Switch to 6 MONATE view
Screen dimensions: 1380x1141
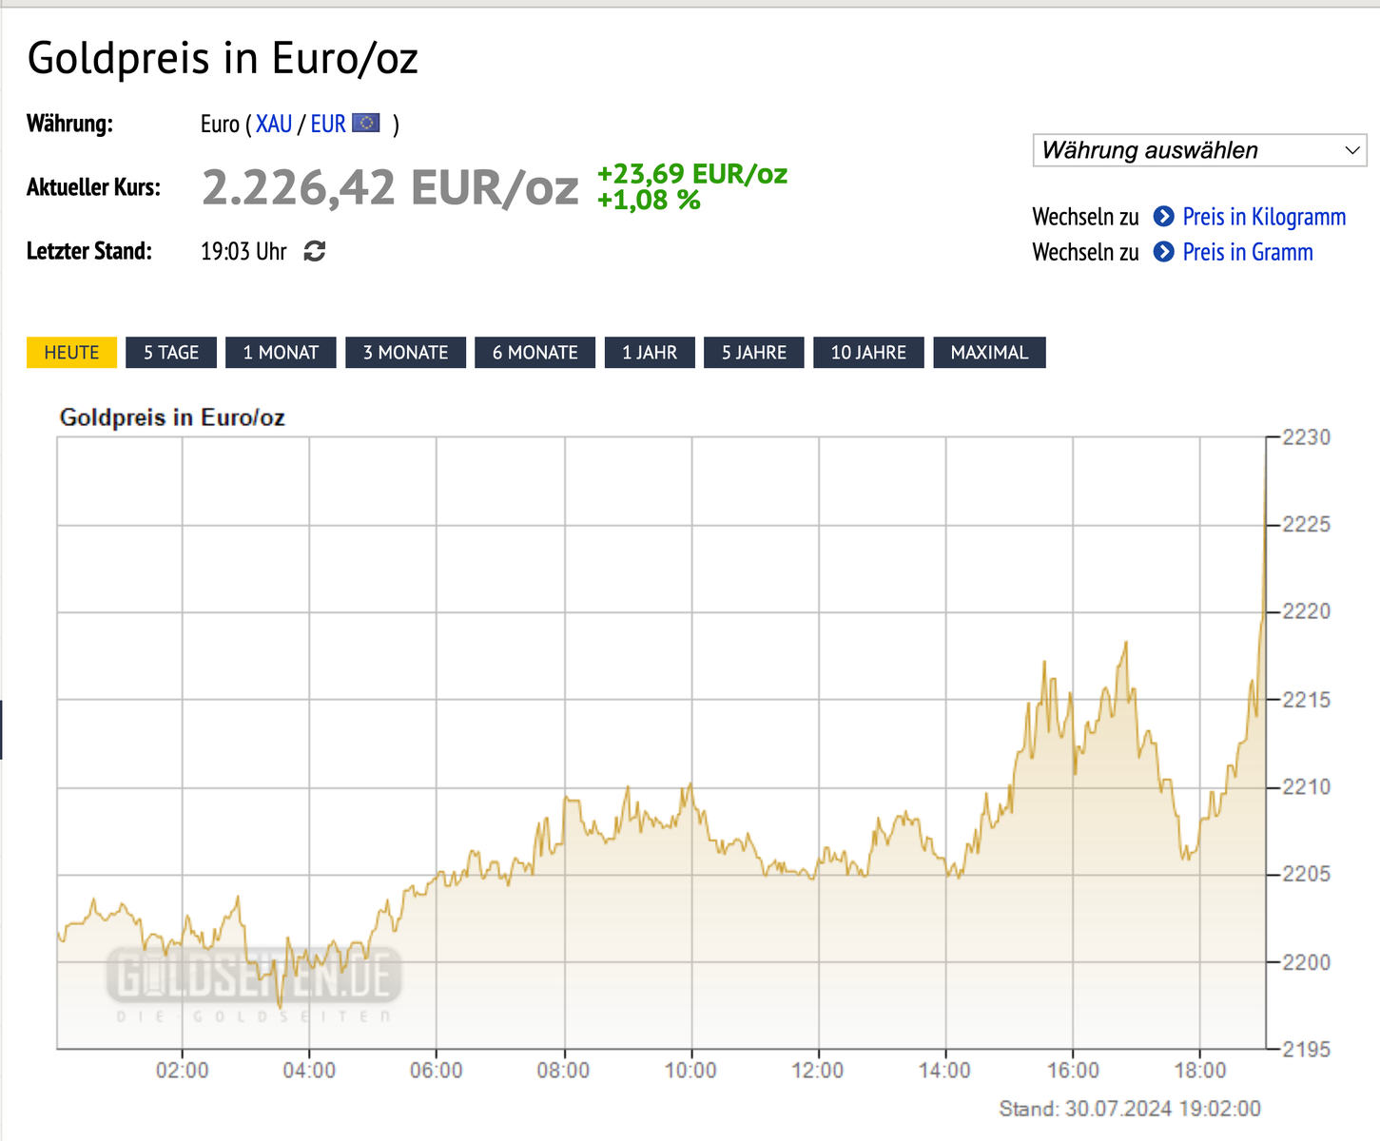[x=535, y=353]
